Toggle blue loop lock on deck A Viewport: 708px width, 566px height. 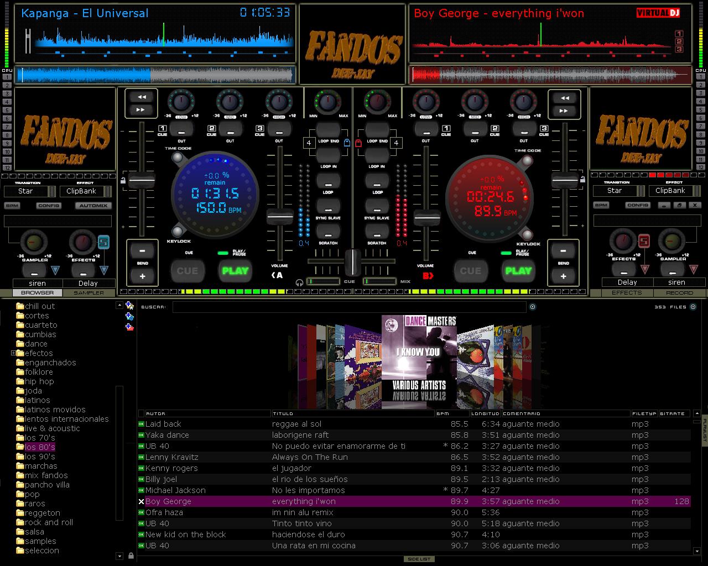click(x=347, y=143)
